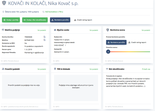Click the location pin icon by the address

point(3,12)
